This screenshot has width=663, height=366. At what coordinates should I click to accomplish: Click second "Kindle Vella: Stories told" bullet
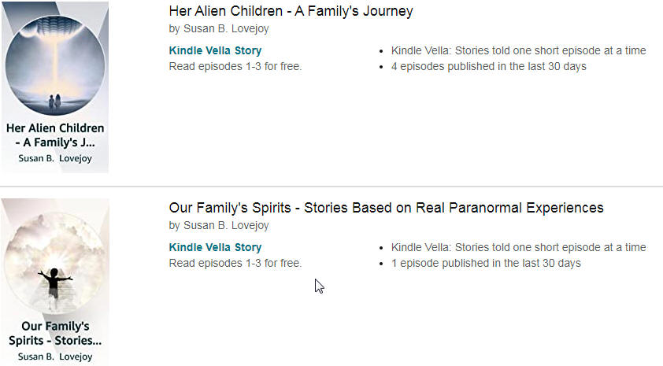pyautogui.click(x=518, y=247)
